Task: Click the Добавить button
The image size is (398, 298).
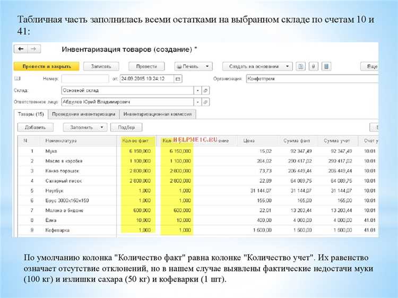Action: pos(35,127)
